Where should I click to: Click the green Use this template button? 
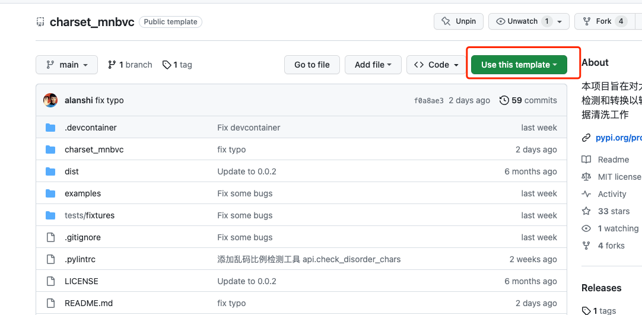click(x=519, y=65)
